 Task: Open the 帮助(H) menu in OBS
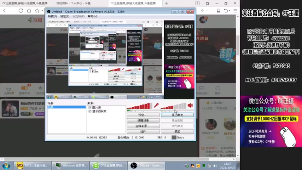(92, 16)
